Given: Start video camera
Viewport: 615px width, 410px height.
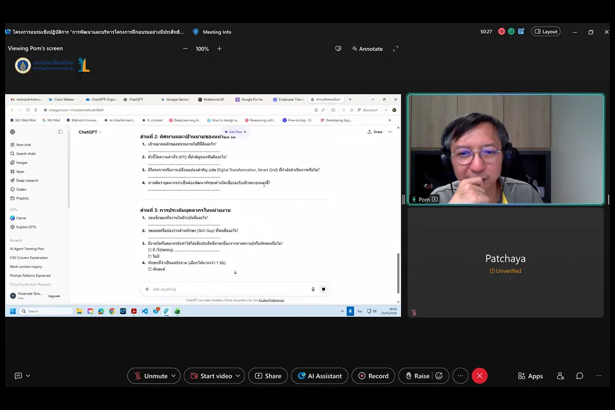Looking at the screenshot, I should coord(211,376).
